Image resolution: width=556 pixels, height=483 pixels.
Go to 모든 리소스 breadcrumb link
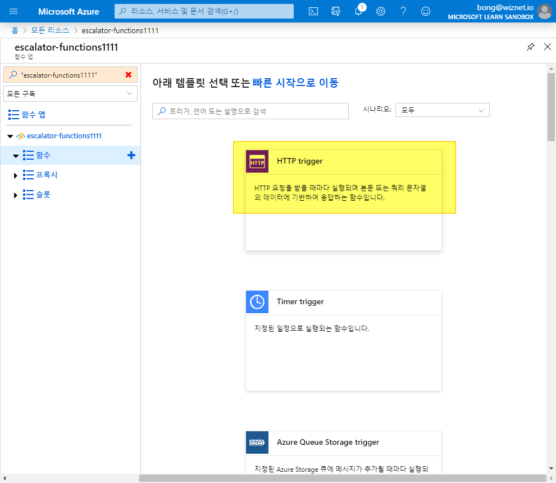click(50, 30)
